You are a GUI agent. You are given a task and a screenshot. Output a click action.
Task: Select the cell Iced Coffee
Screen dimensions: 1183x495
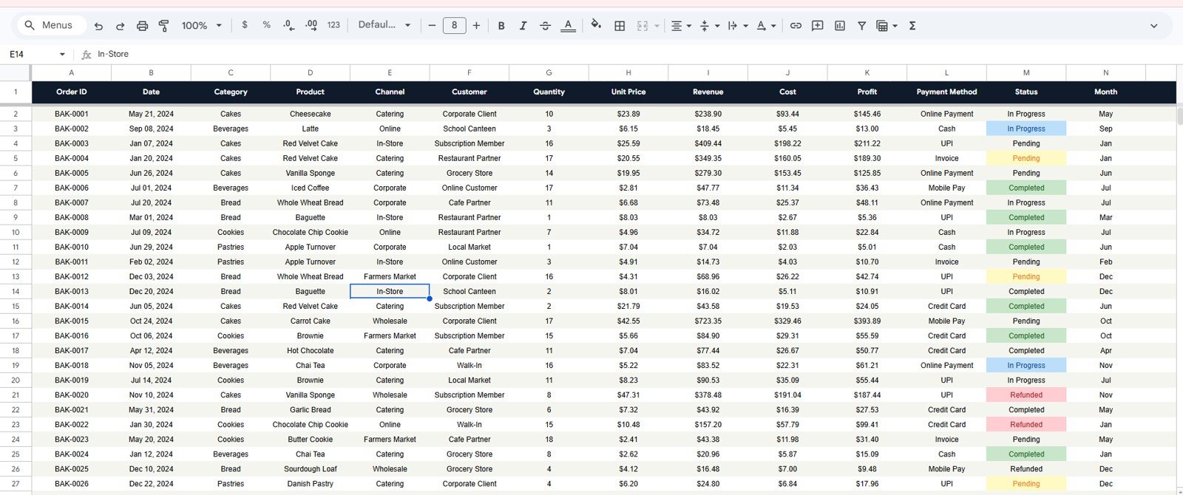coord(310,188)
